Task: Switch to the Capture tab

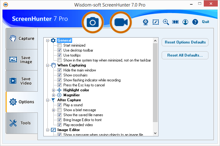Action: point(22,39)
